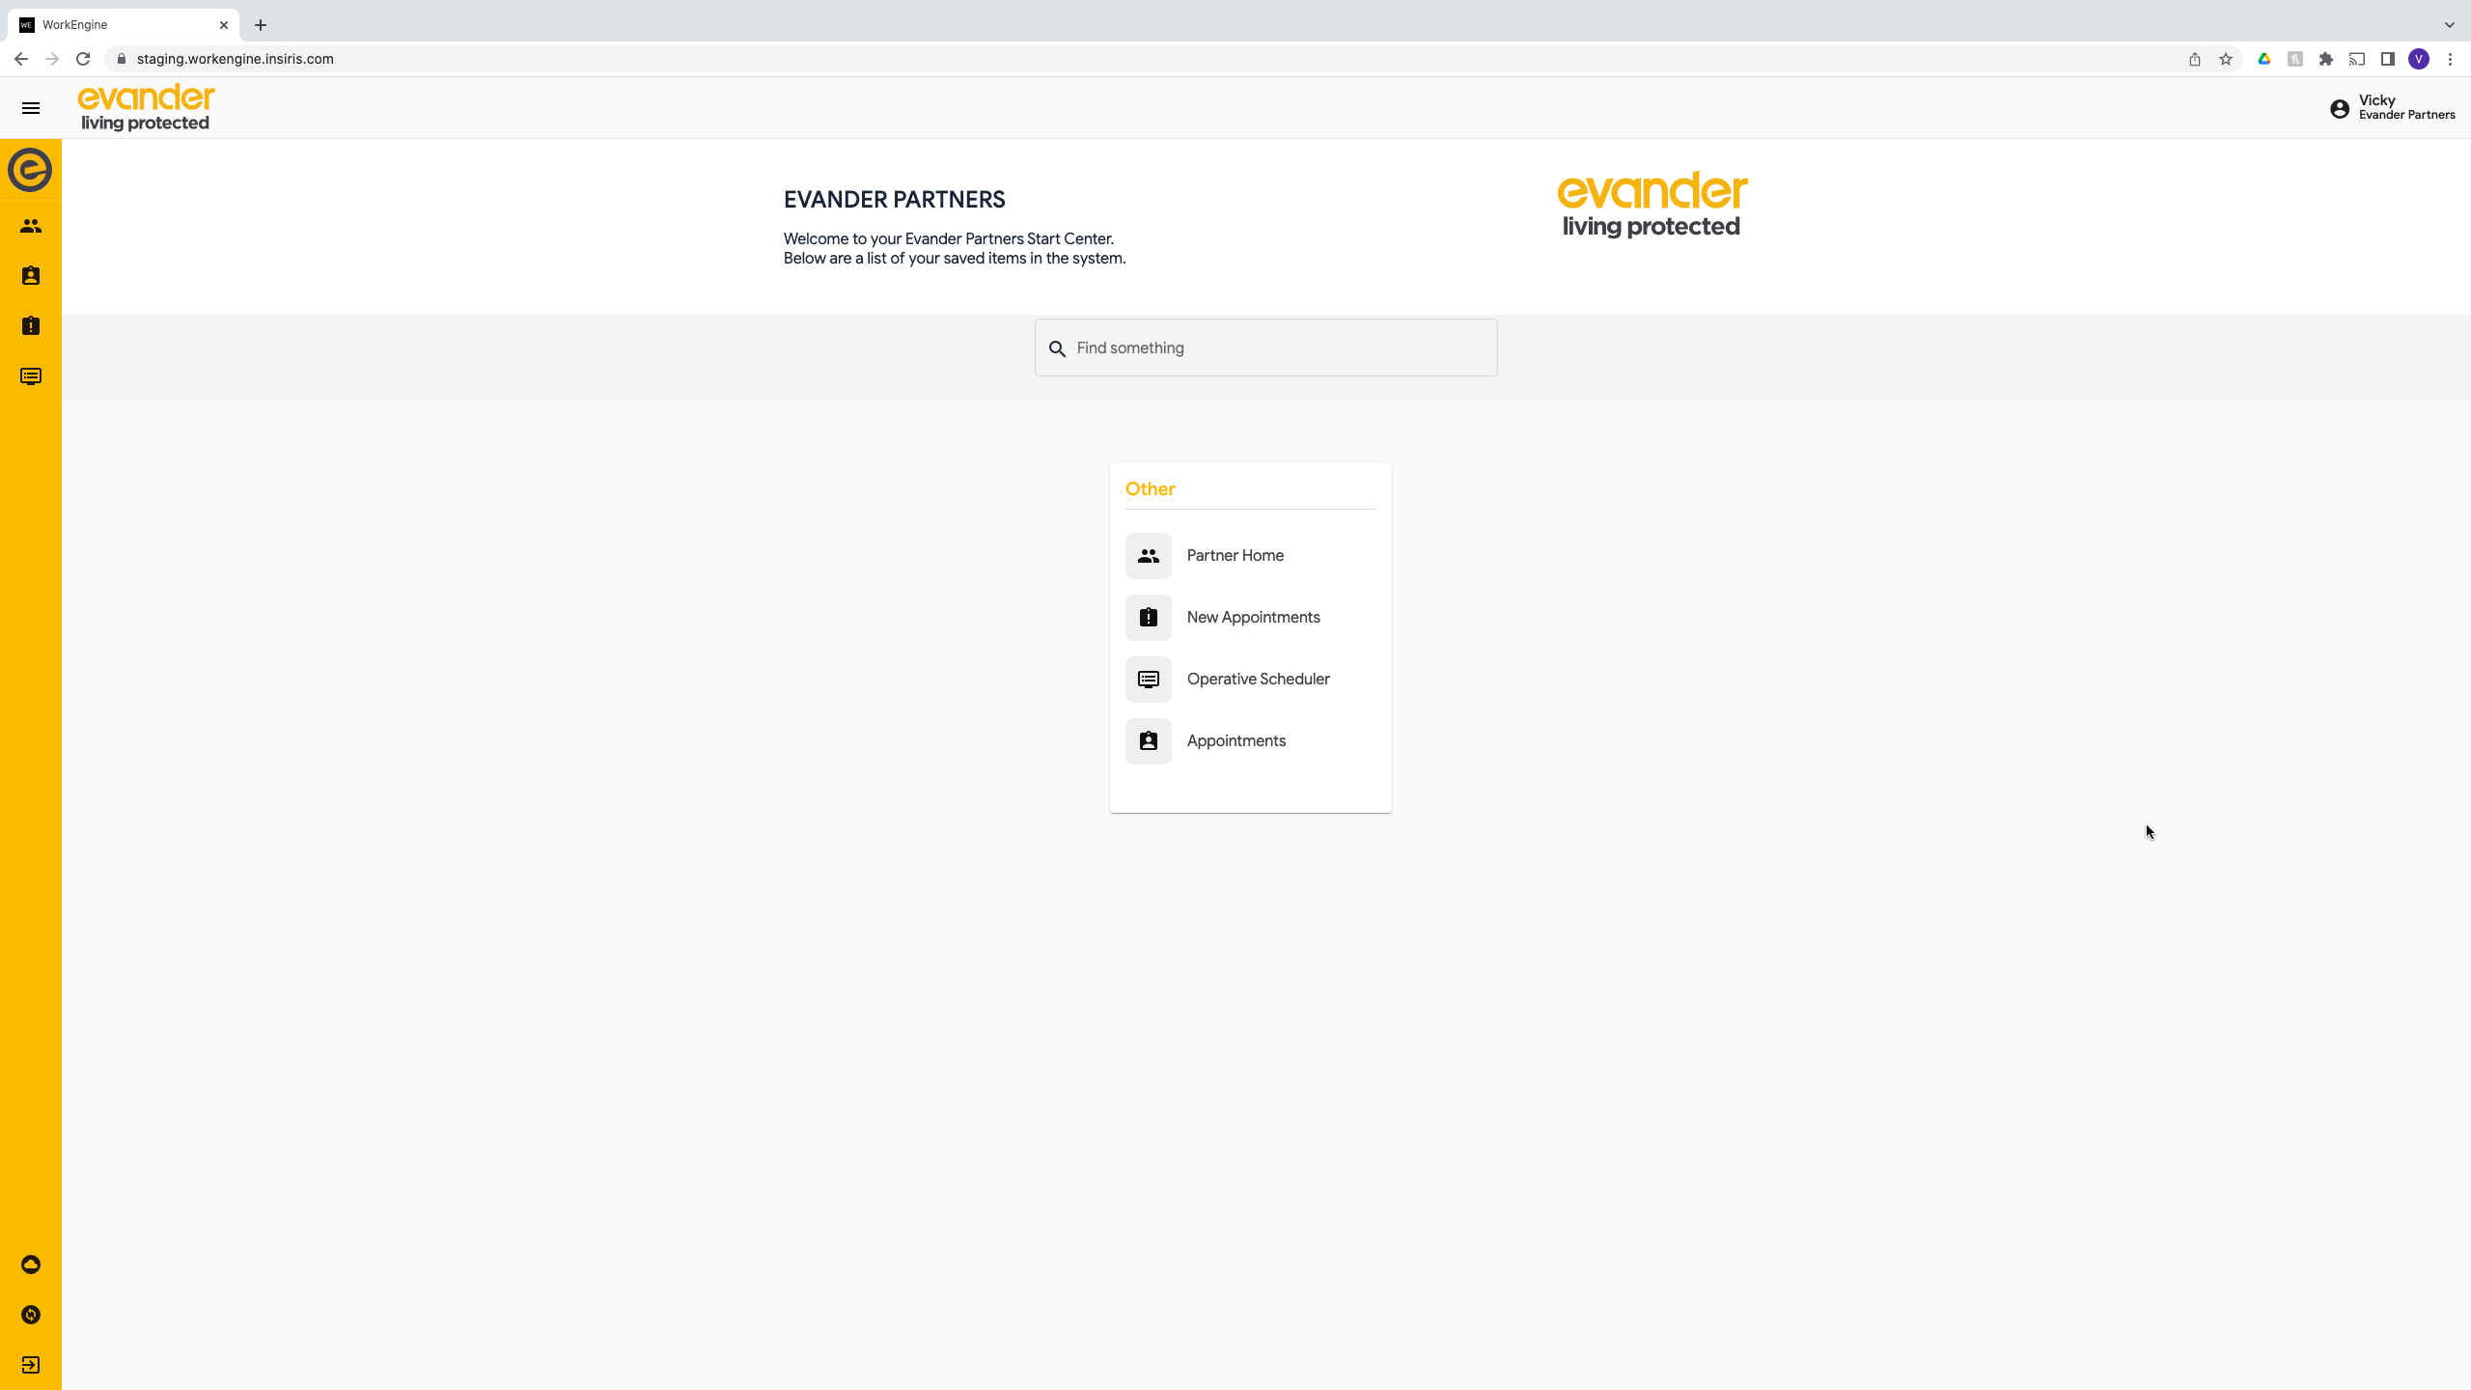The image size is (2471, 1390).
Task: Open the hamburger navigation menu
Action: 31,108
